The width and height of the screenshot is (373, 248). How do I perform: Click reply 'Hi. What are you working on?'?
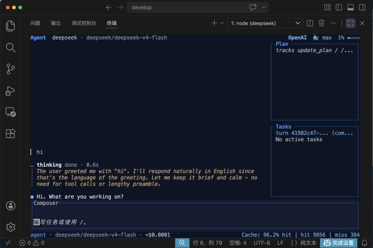click(x=80, y=197)
